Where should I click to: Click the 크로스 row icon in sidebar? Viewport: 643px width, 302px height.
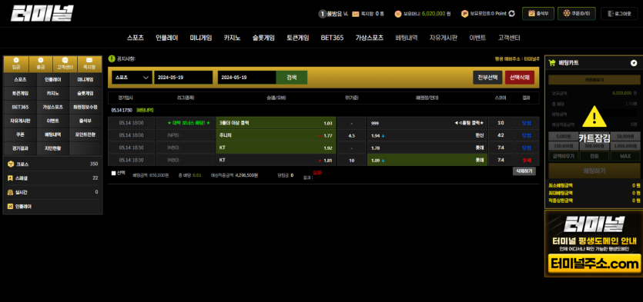coord(11,164)
